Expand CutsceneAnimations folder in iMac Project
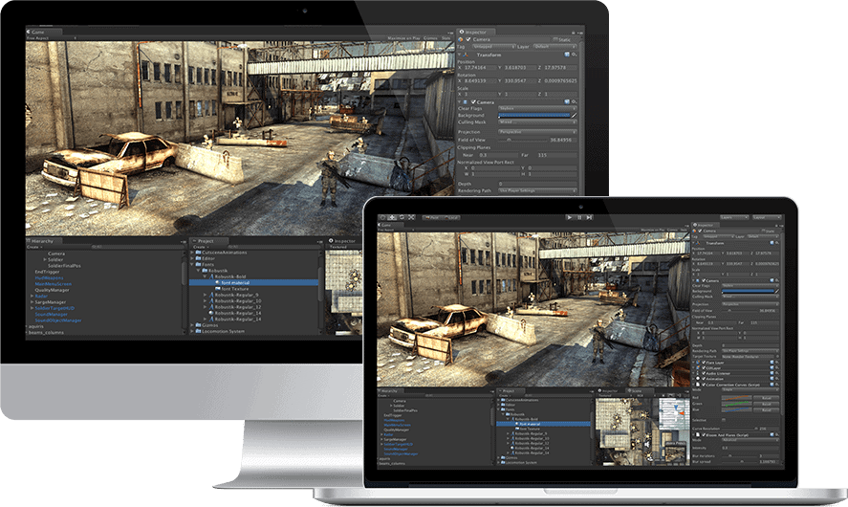 (192, 253)
